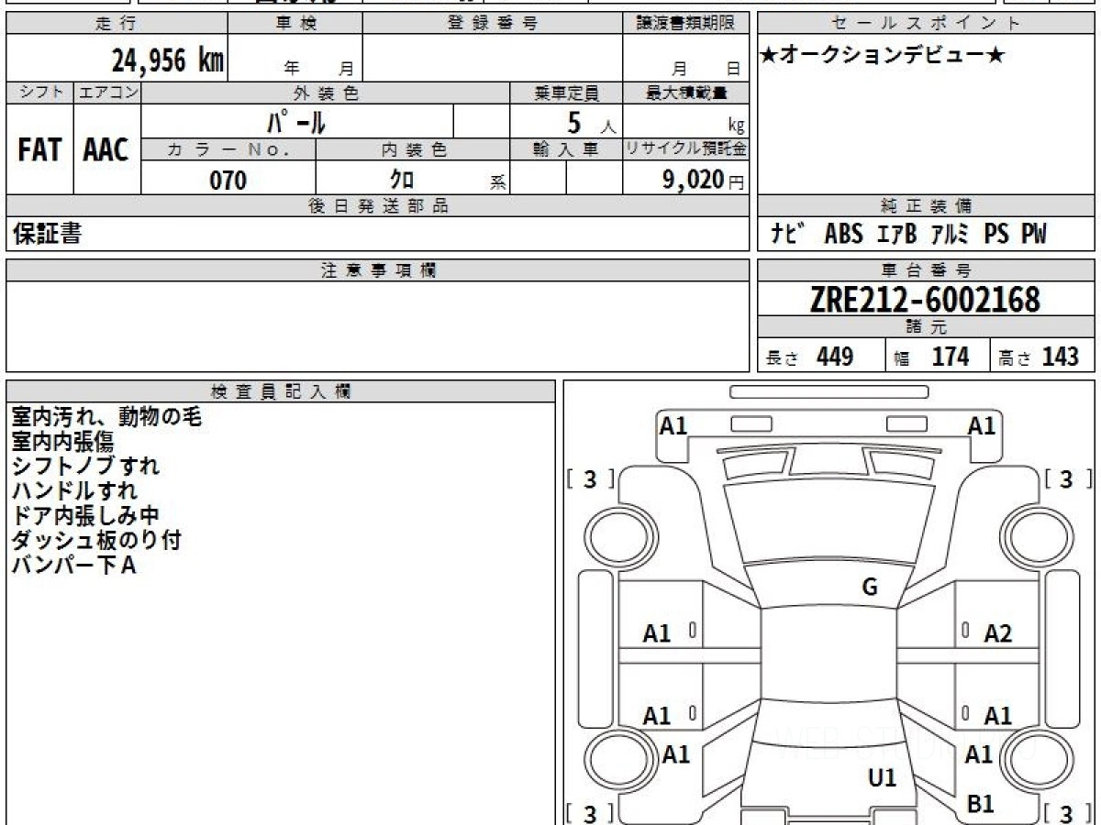Click the G mark on the windshield
The image size is (1101, 825).
point(870,588)
